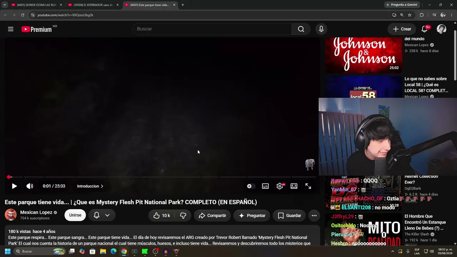
Task: Open the Mexican Lopez channel name link
Action: coord(36,212)
